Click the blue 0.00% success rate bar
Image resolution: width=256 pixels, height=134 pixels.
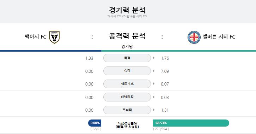[x=95, y=123]
